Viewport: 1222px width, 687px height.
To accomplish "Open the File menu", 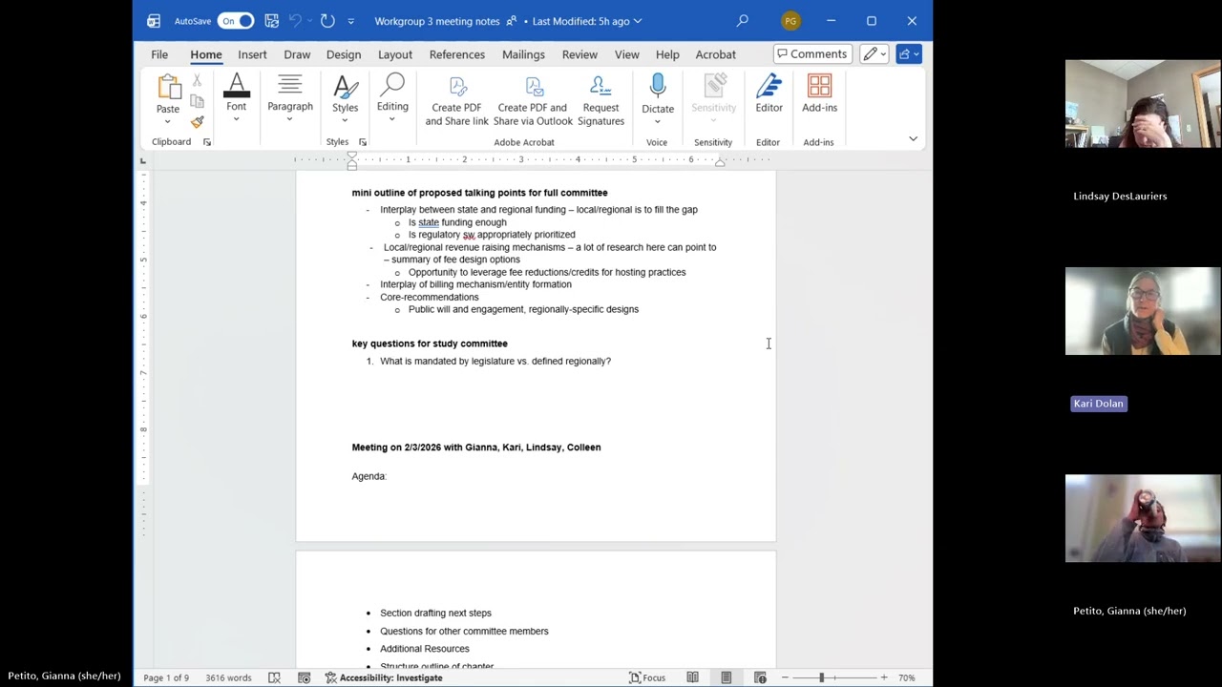I will tap(159, 54).
